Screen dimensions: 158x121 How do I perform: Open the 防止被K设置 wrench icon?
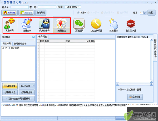pyautogui.click(x=96, y=25)
